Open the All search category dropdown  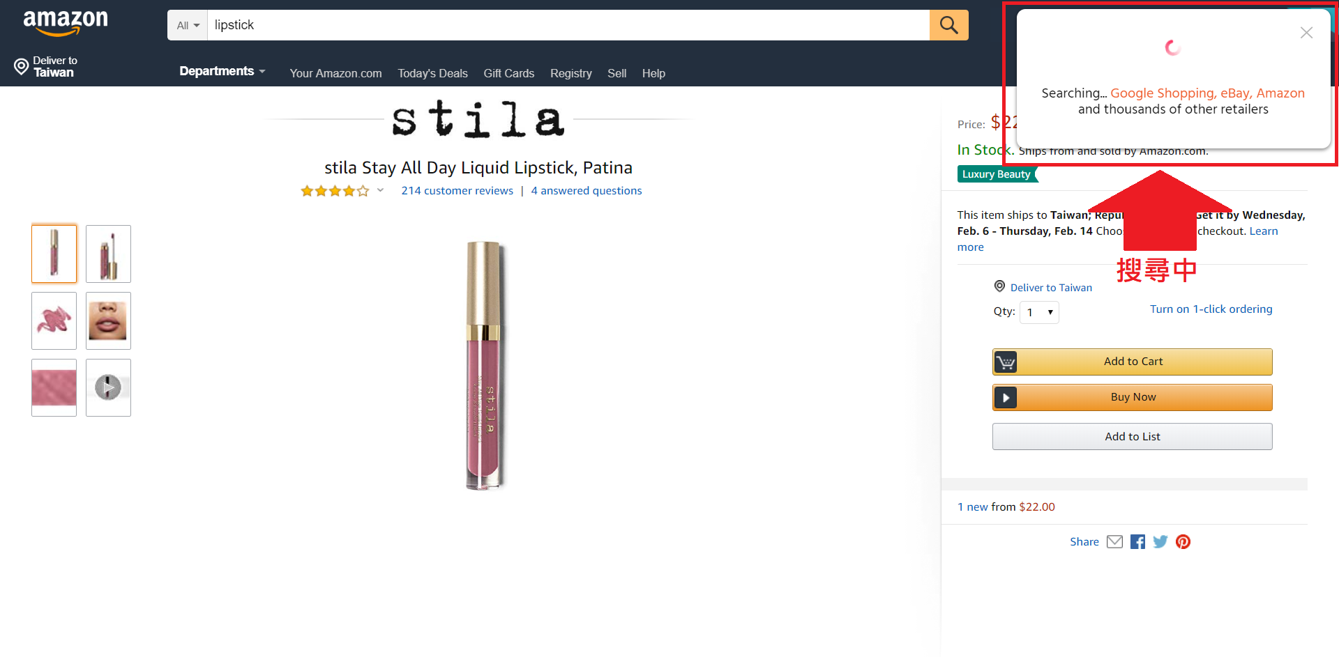(188, 26)
